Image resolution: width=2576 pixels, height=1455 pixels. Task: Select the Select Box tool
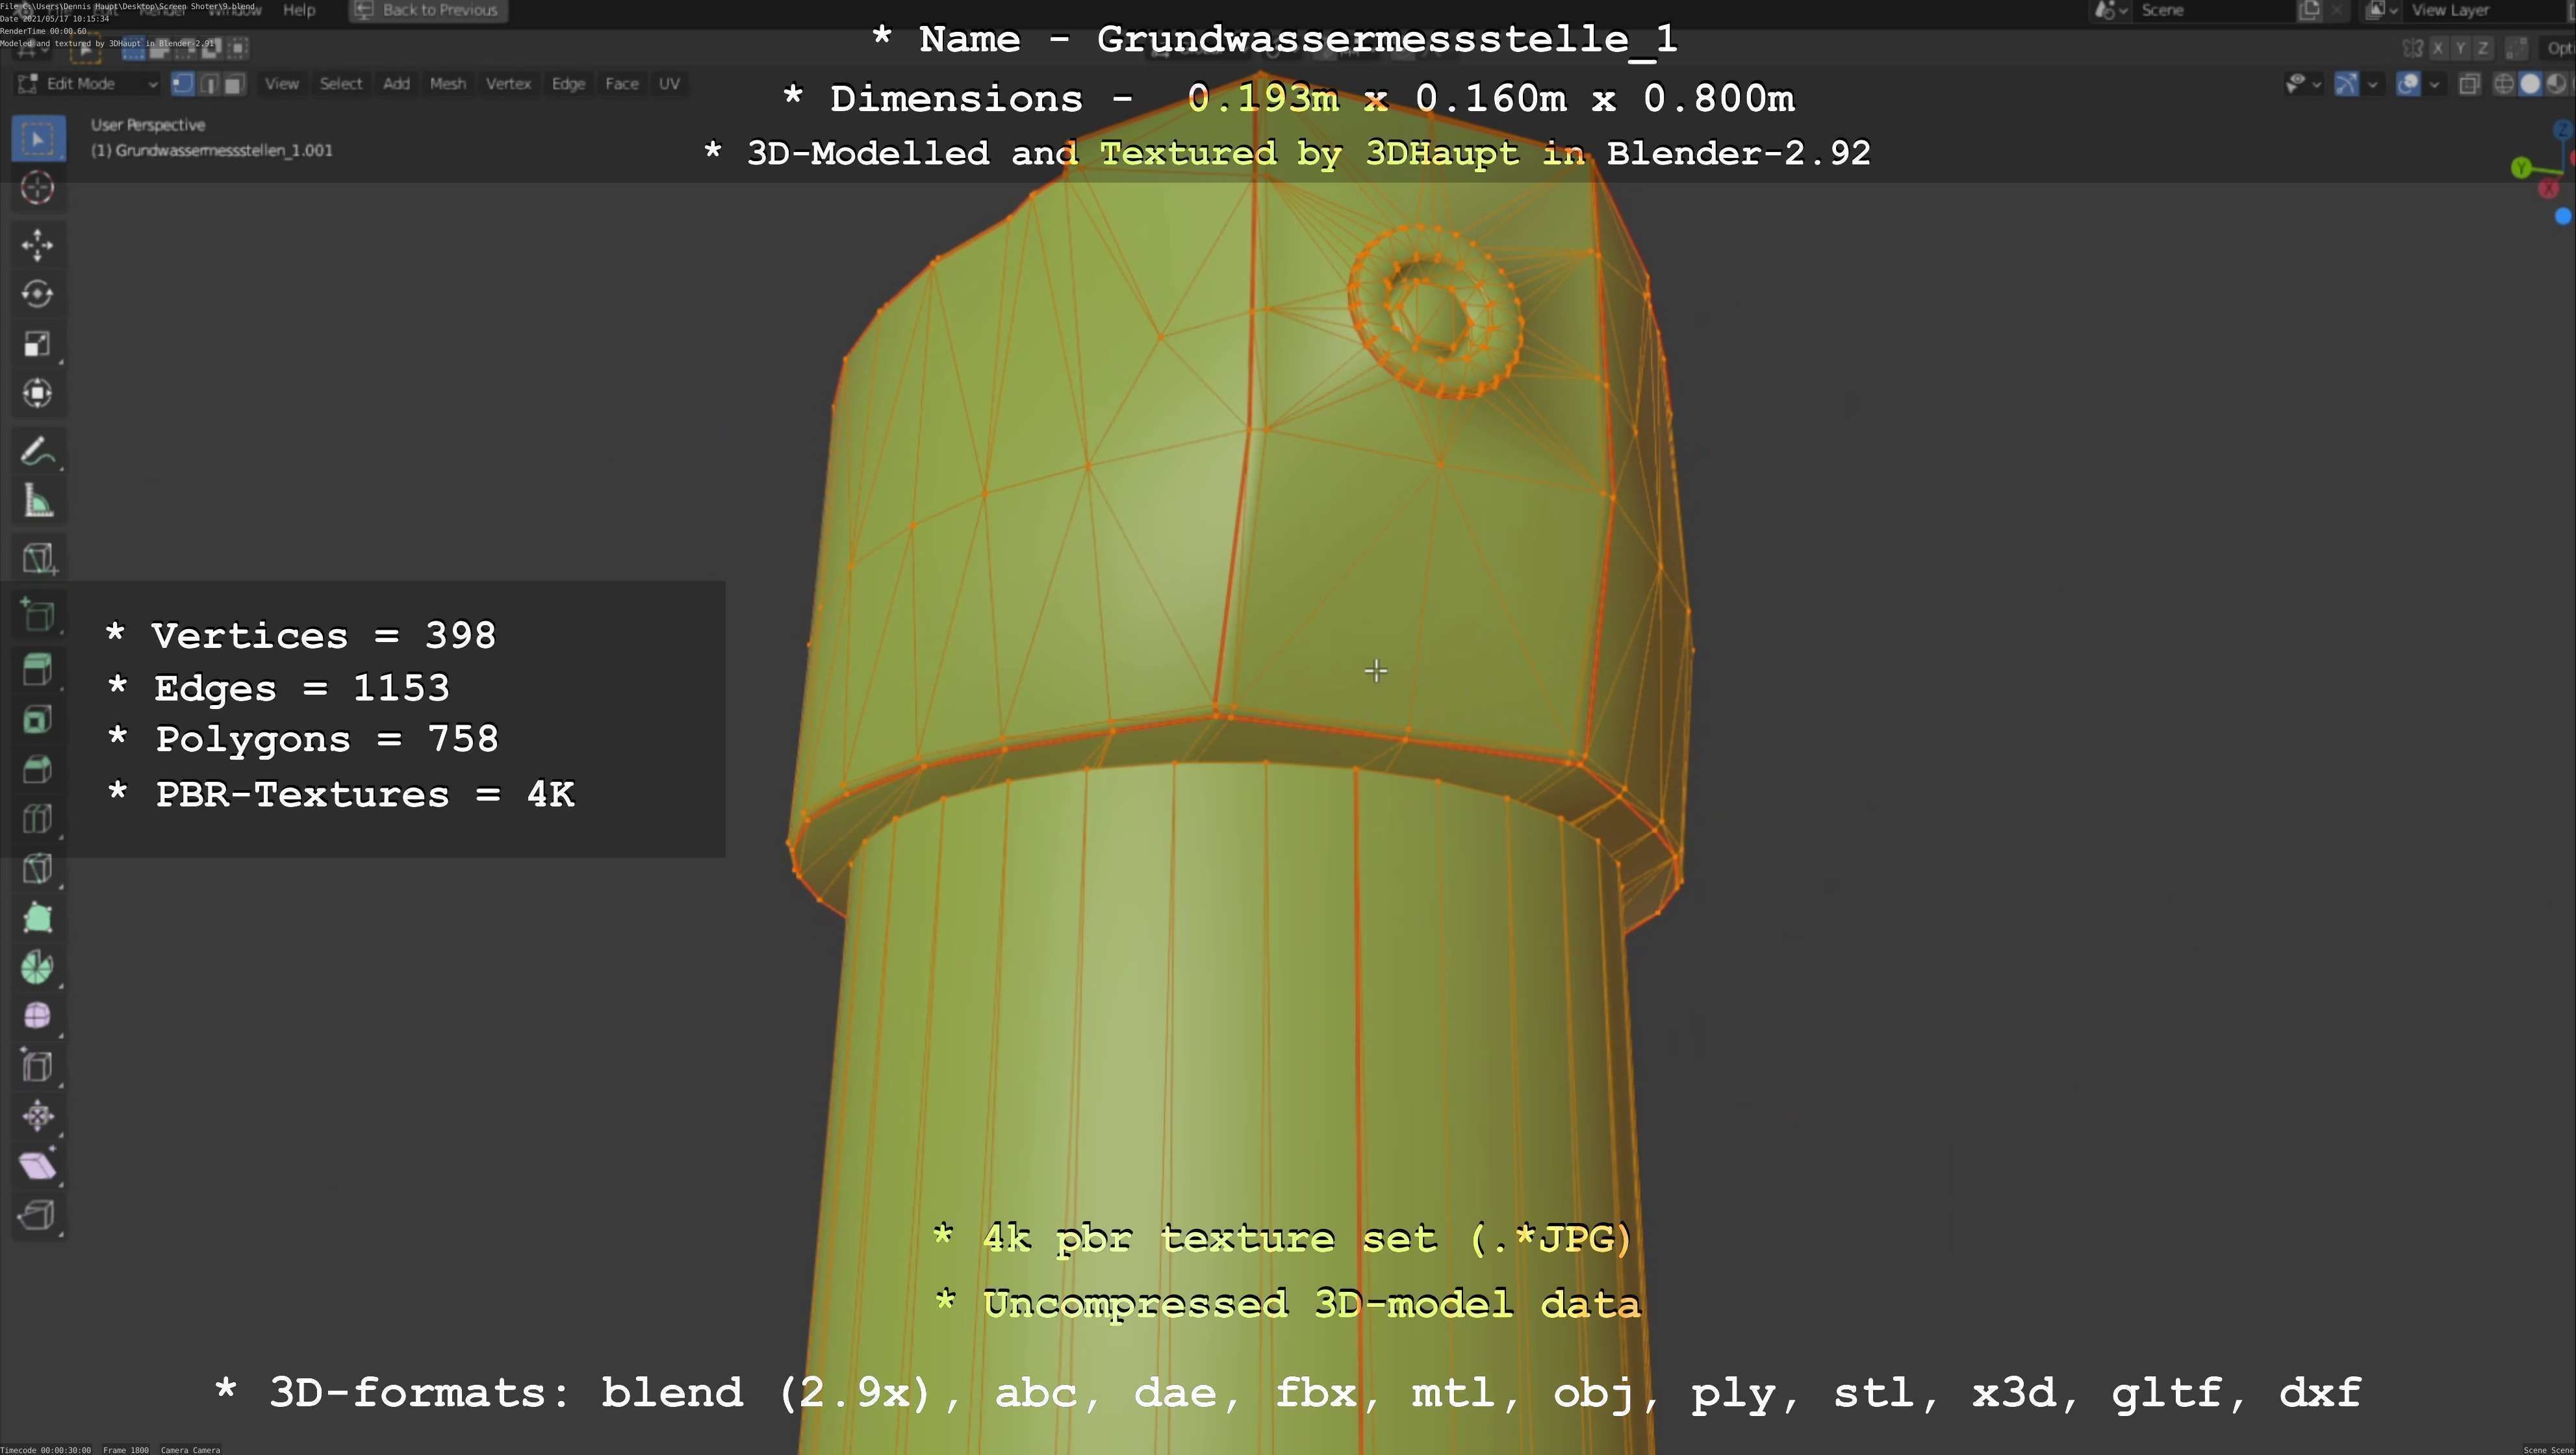click(38, 139)
